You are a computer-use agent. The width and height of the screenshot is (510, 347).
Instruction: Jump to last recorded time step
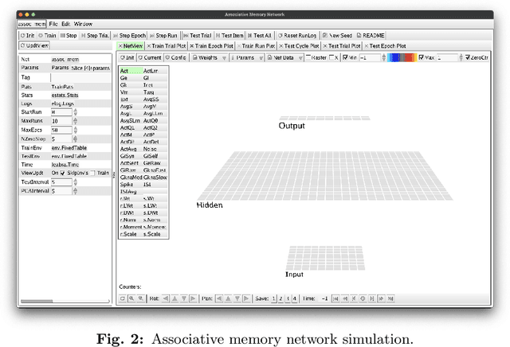(390, 298)
